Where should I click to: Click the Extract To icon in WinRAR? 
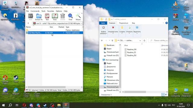[x=39, y=17]
